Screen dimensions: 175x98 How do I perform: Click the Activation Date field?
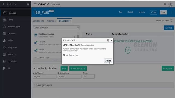(70, 76)
